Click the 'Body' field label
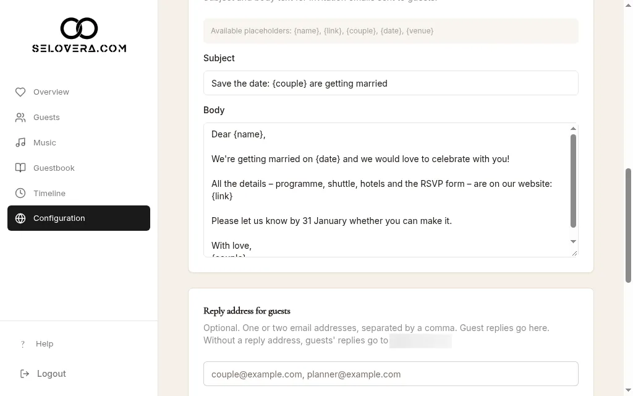Image resolution: width=633 pixels, height=396 pixels. click(x=214, y=110)
